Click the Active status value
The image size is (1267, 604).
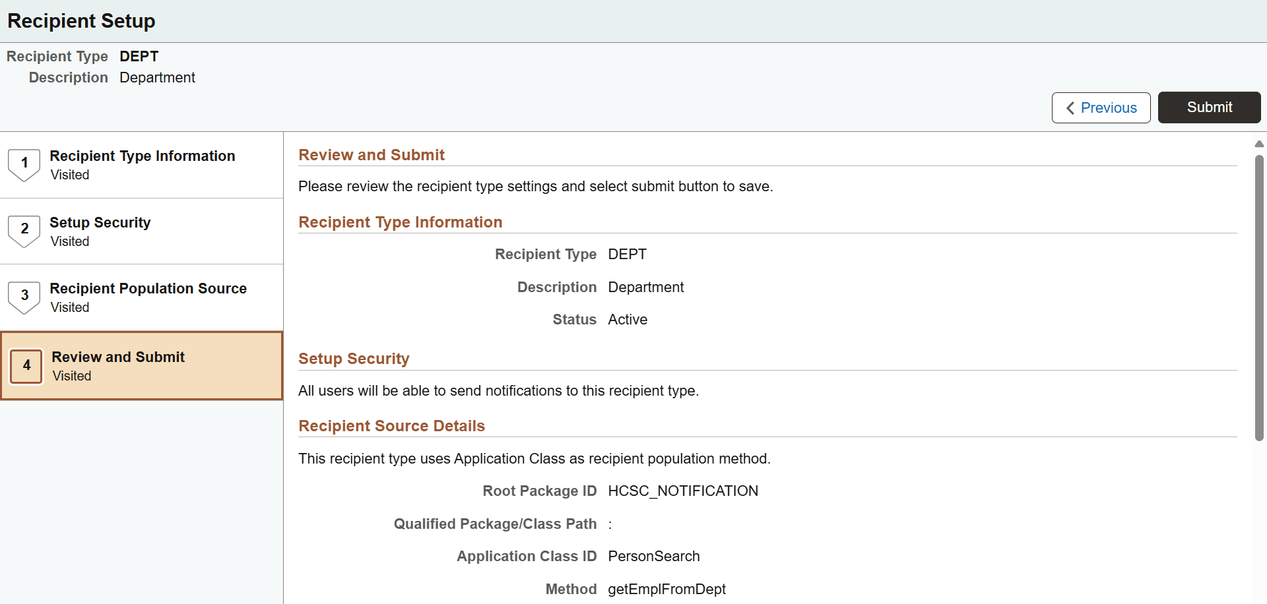(628, 320)
